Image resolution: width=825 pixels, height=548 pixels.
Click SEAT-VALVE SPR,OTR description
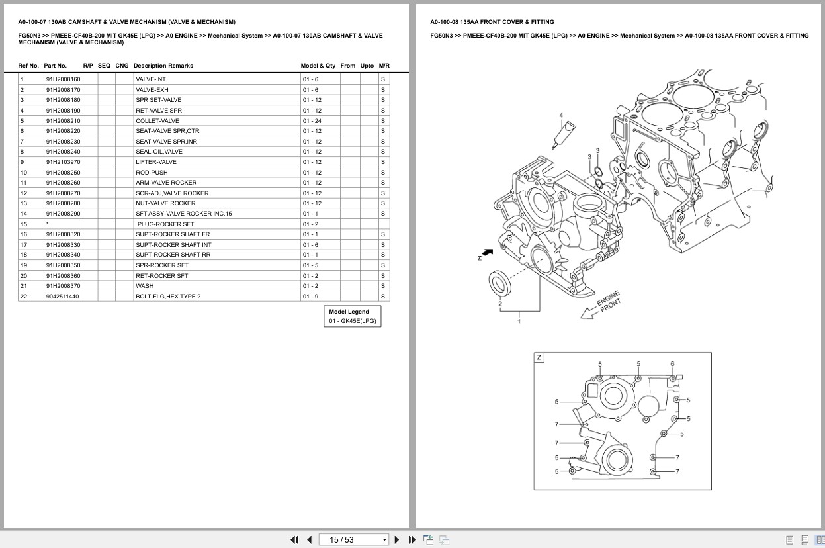coord(167,131)
